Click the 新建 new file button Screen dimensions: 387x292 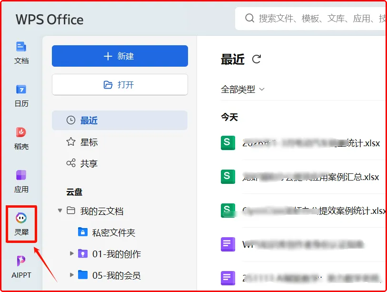[119, 56]
